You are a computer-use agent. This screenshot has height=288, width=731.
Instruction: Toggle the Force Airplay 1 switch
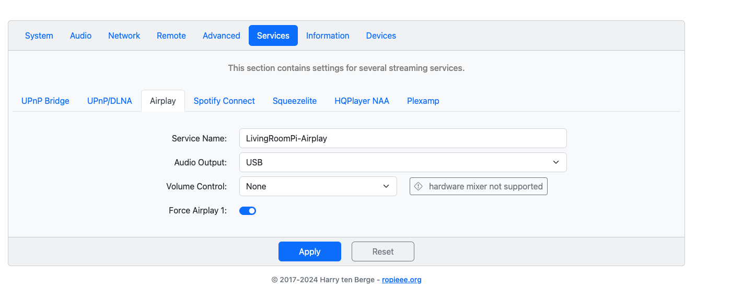[248, 211]
